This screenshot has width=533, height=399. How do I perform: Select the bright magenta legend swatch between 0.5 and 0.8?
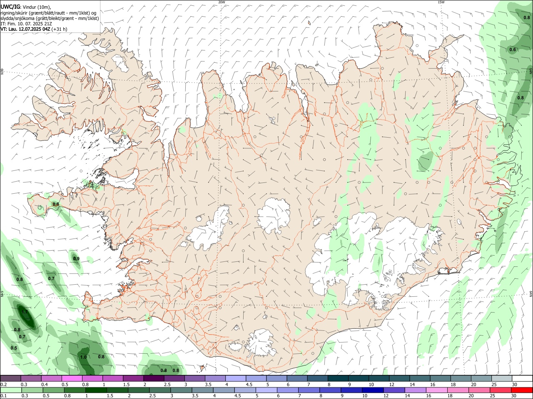point(72,378)
